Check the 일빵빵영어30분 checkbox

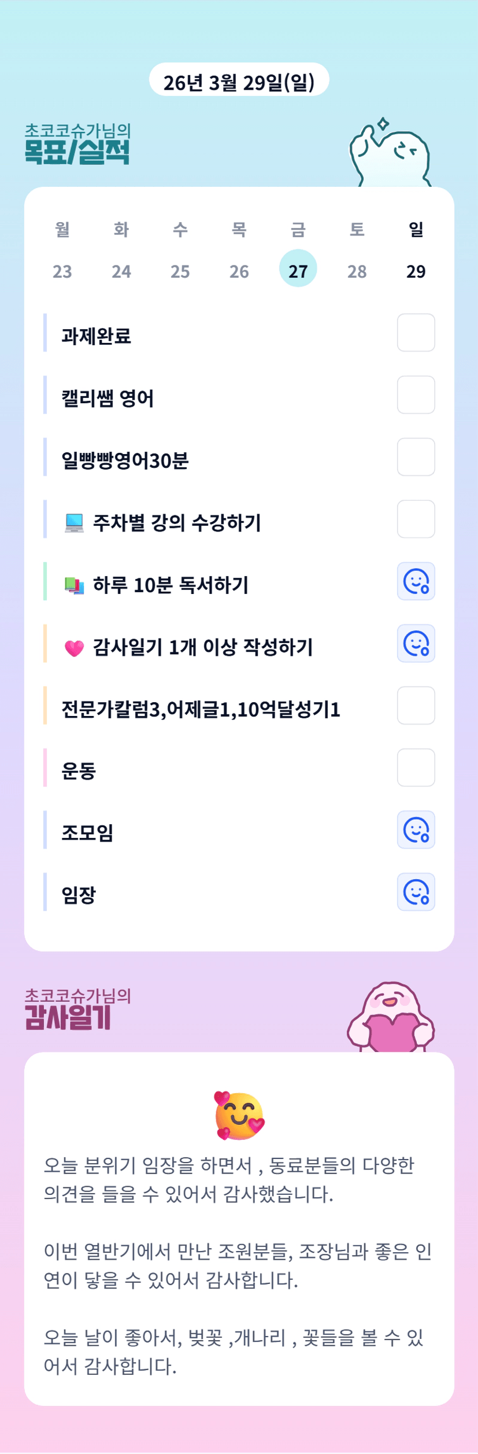416,457
